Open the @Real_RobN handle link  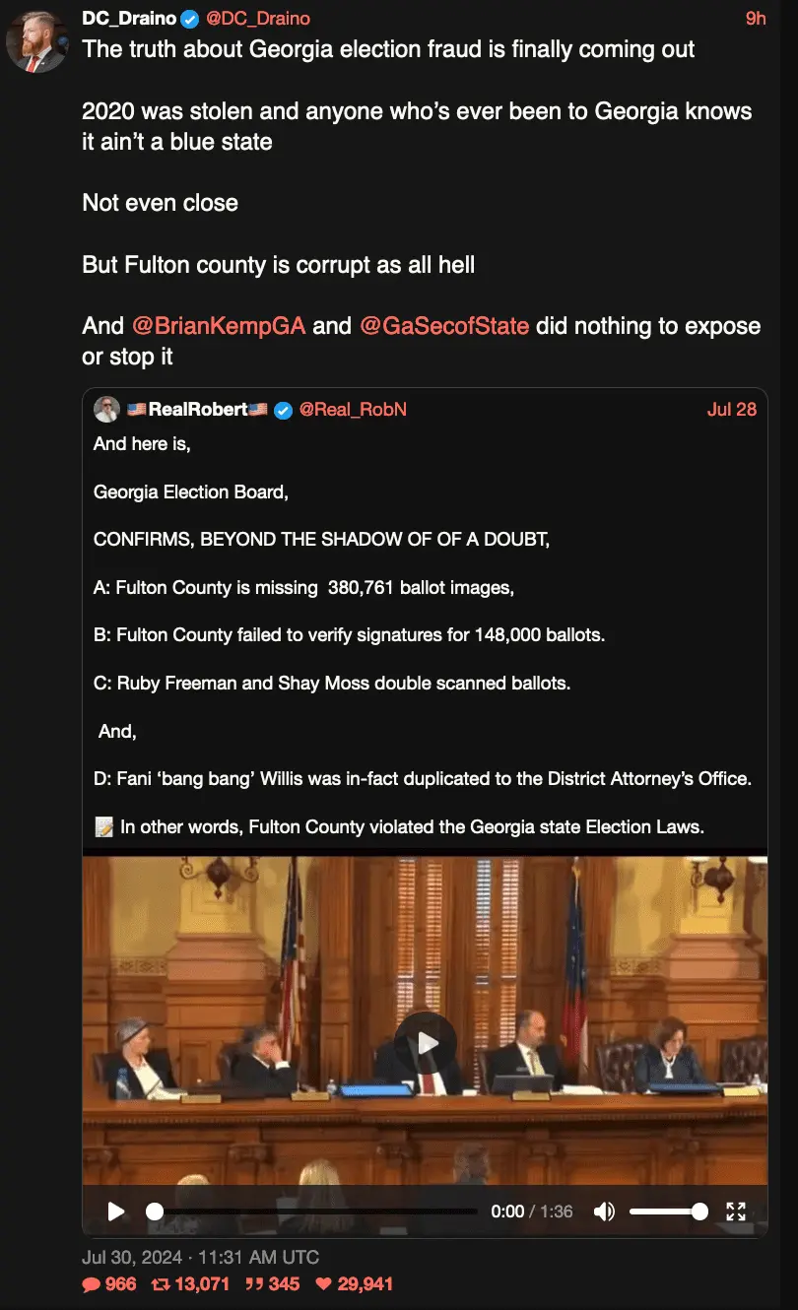click(353, 410)
